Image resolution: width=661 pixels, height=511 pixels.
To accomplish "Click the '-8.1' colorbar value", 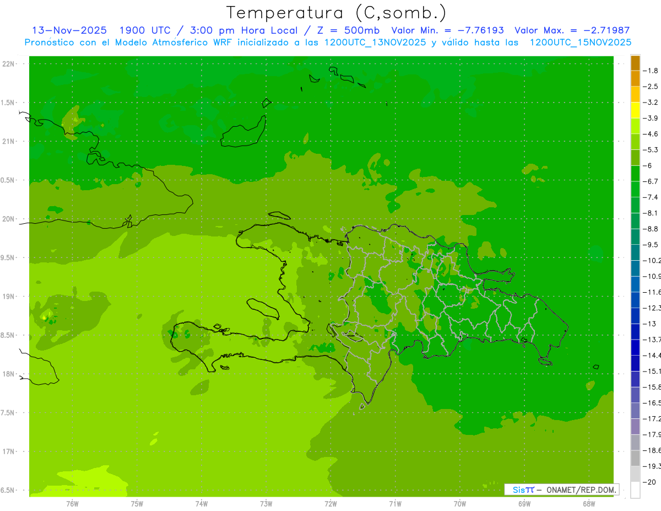I will coord(651,213).
